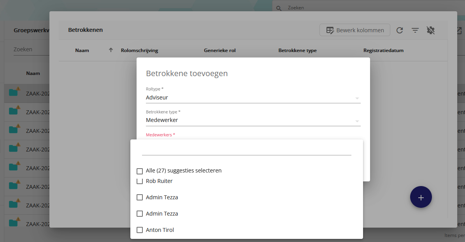
Task: Focus the Medewerkers suggestion search field
Action: pyautogui.click(x=247, y=150)
